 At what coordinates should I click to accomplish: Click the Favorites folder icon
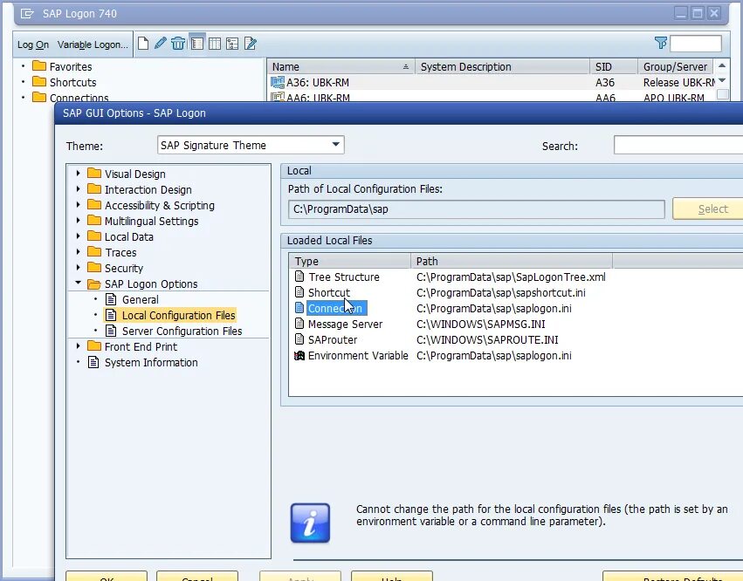[39, 65]
